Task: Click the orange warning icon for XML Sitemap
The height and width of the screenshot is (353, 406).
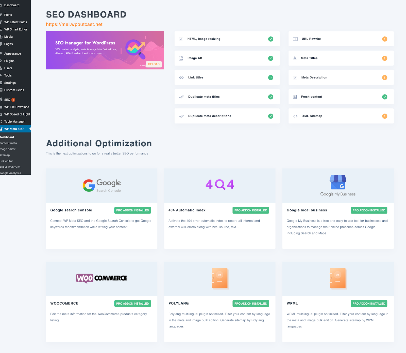Action: point(385,116)
